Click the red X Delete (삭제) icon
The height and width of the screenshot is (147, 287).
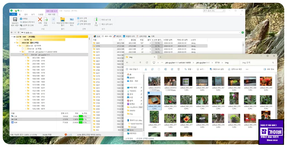click(x=40, y=20)
